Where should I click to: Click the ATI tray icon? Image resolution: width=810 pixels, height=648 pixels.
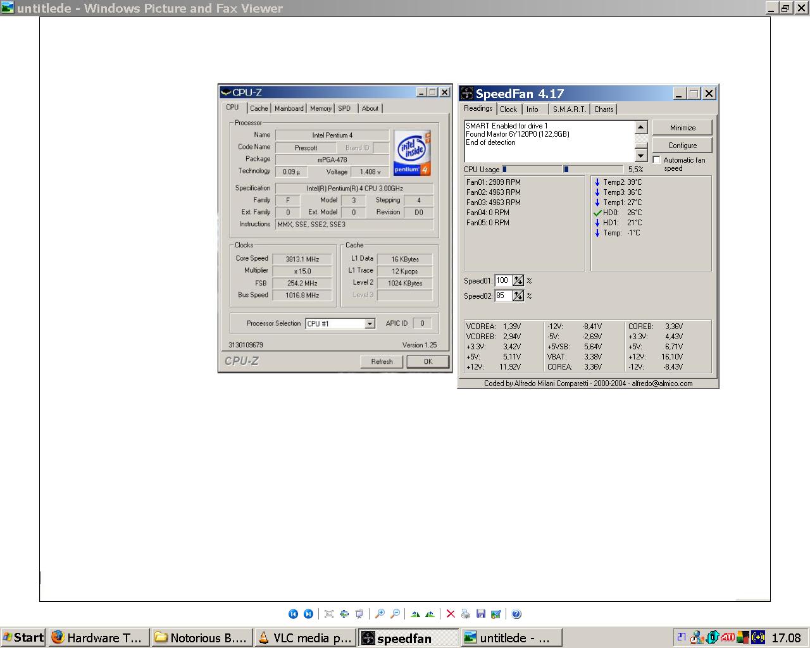pyautogui.click(x=728, y=637)
